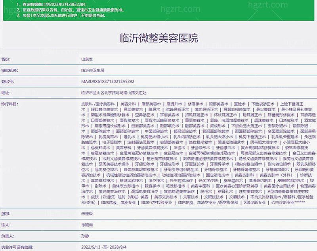
Task: Select the level value 未定级
Action: tap(87, 214)
